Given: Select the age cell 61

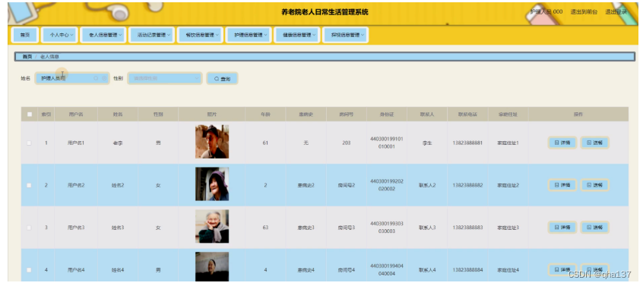Looking at the screenshot, I should (265, 143).
